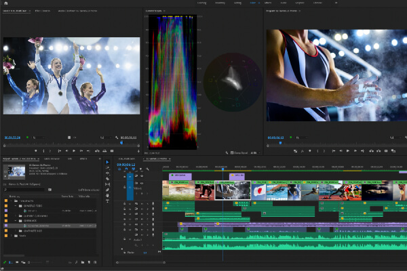
Task: Switch Project panel to freeform view
Action: 23,262
